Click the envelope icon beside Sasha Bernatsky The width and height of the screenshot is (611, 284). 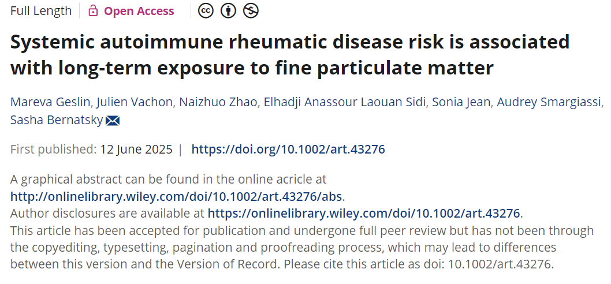pos(113,121)
